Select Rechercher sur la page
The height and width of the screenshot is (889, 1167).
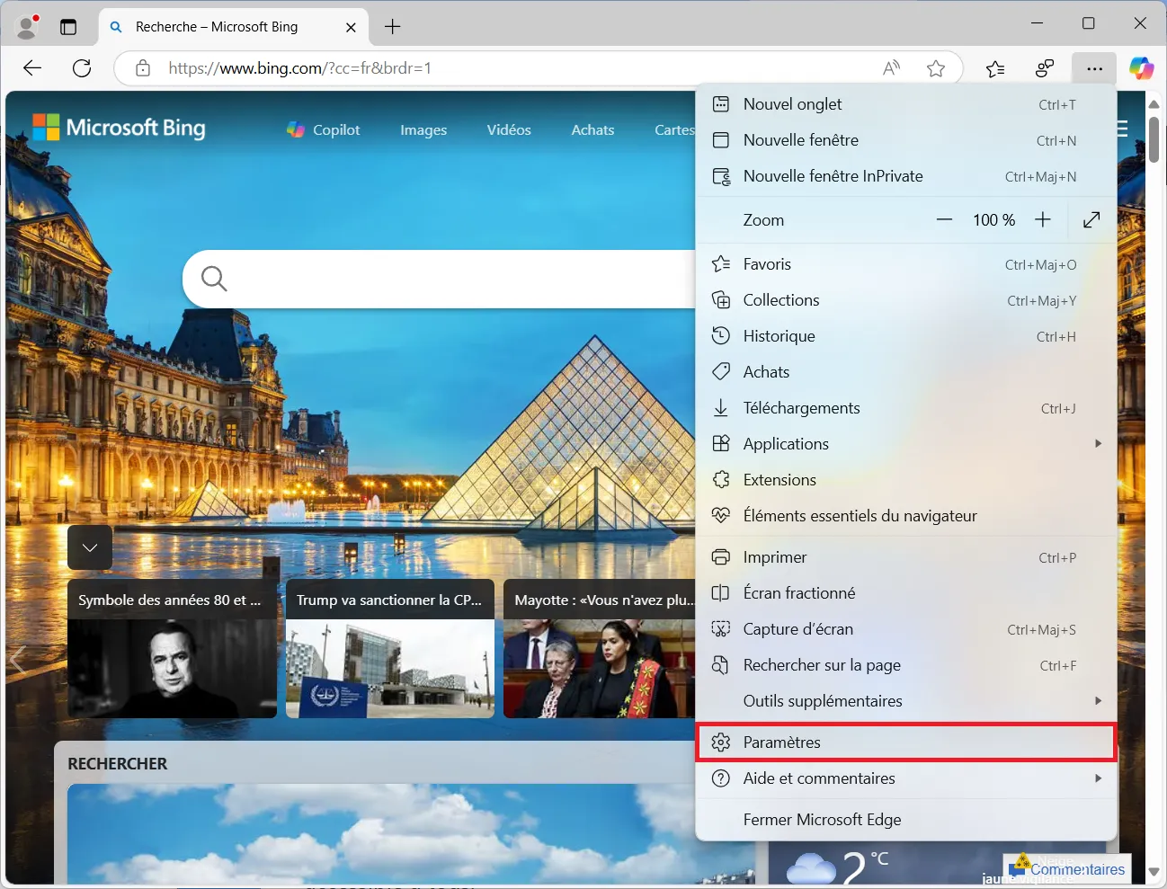(906, 665)
